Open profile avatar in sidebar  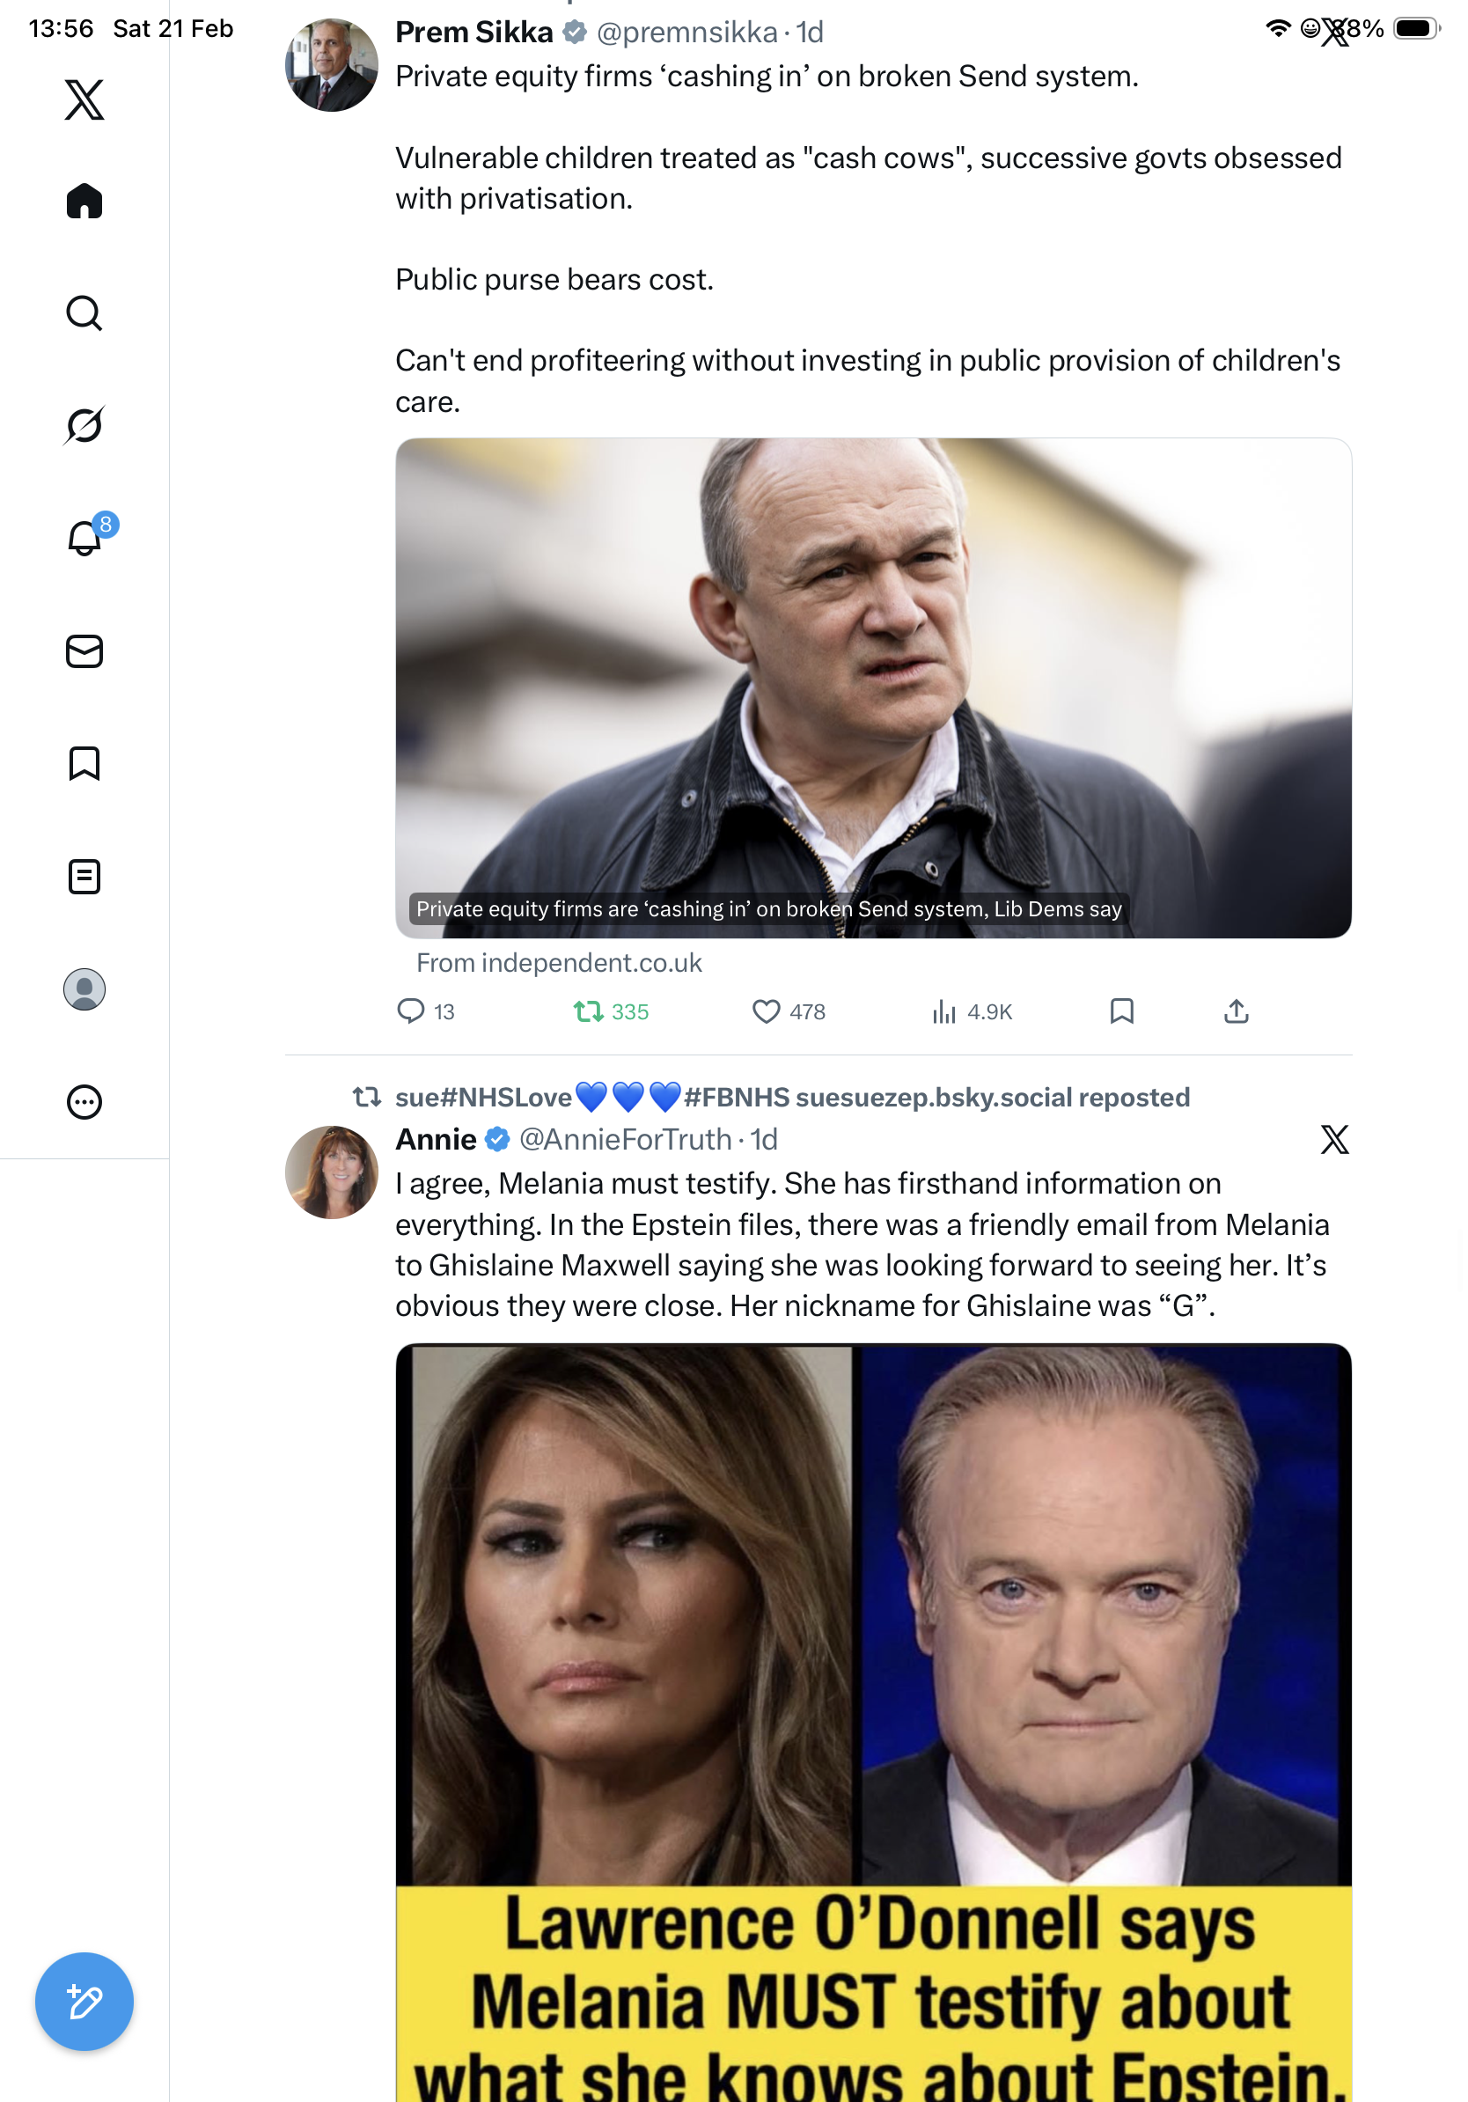tap(84, 989)
